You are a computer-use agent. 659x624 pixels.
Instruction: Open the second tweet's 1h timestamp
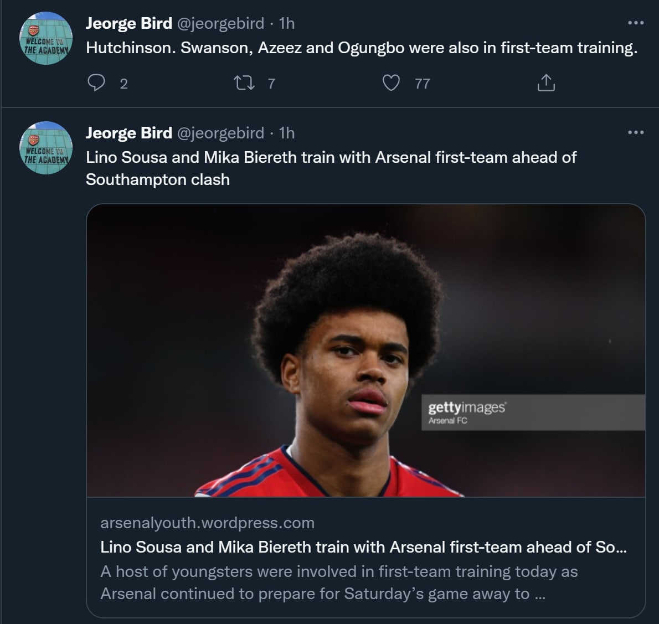(287, 133)
